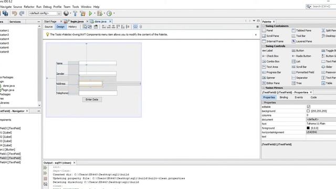
Task: Open the Debug Project dropdown arrow
Action: tap(104, 13)
